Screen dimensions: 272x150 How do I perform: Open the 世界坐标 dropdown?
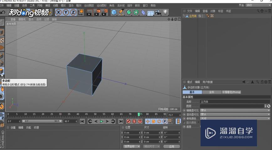click(x=132, y=146)
